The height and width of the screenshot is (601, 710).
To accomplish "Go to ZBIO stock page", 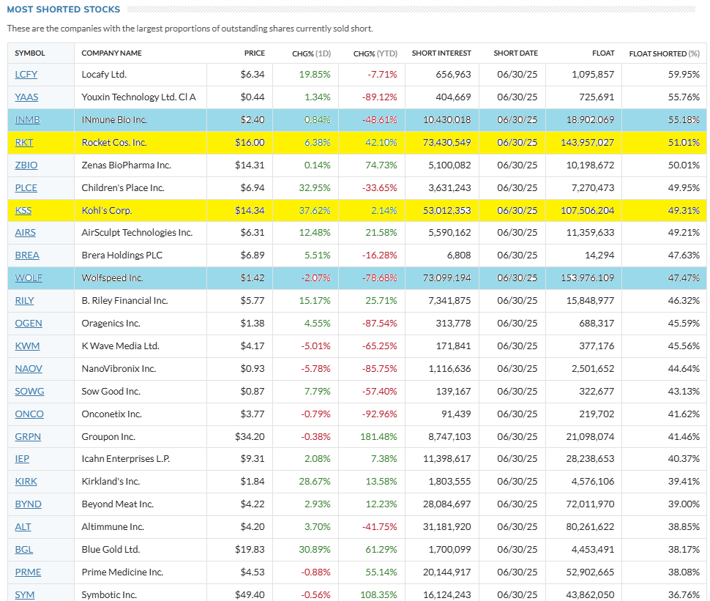I will click(x=26, y=165).
